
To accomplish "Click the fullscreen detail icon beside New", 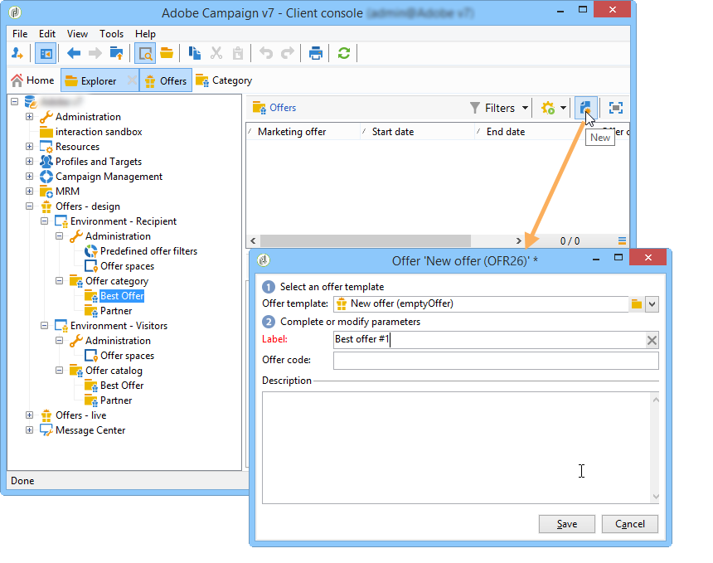I will (616, 108).
